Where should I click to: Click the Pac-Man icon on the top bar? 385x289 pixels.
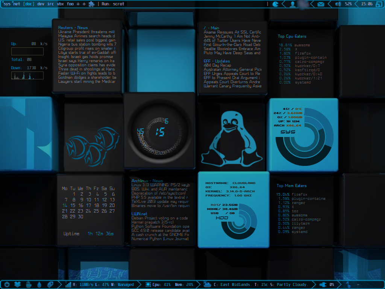pyautogui.click(x=275, y=4)
